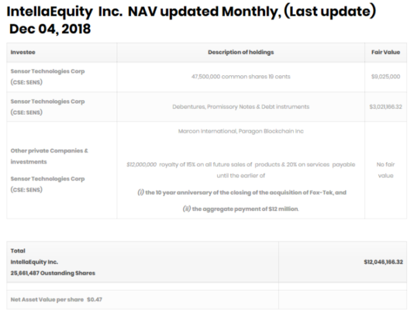The width and height of the screenshot is (414, 314).
Task: Select the No fair value cell
Action: click(385, 170)
